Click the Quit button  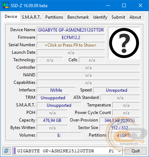[136, 151]
